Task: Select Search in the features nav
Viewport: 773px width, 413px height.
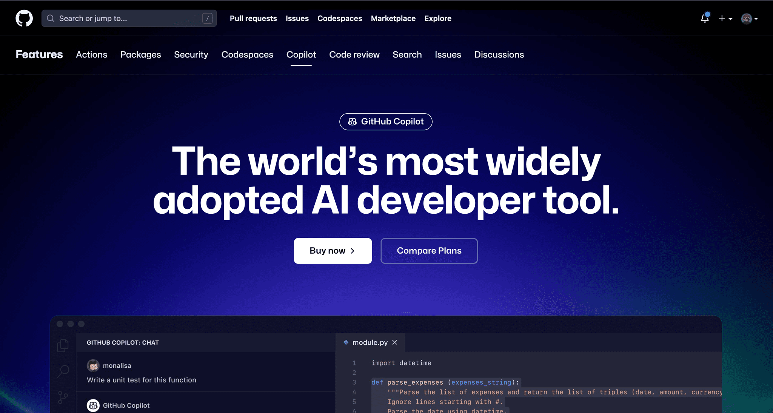Action: click(x=407, y=54)
